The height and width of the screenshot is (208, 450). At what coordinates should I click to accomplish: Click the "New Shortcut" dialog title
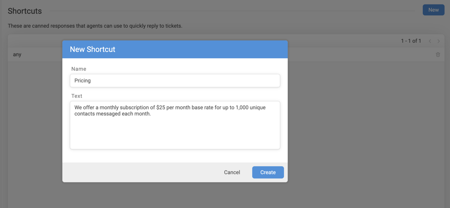coord(93,50)
